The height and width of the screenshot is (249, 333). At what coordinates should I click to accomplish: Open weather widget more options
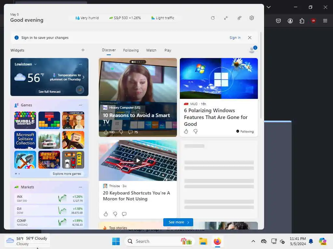(x=81, y=64)
